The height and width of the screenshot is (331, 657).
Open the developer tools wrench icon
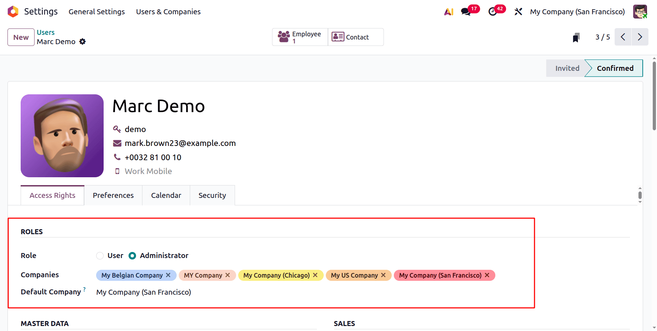(x=518, y=11)
